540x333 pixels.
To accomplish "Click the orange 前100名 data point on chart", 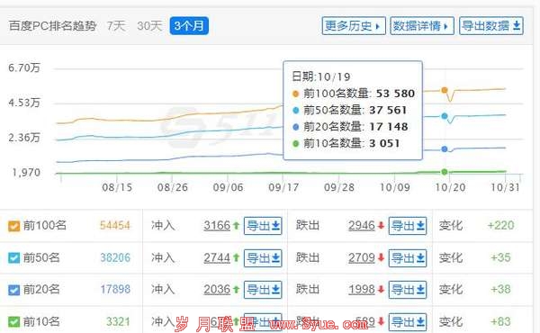I will click(x=445, y=90).
